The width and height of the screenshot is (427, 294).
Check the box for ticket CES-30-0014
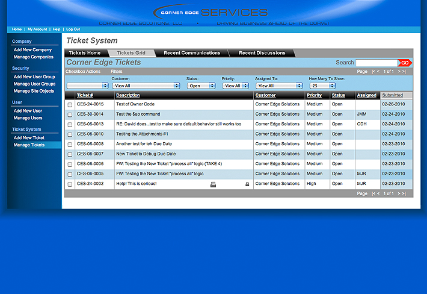(70, 115)
